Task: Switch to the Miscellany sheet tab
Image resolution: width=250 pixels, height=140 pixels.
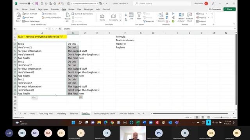Action: 61,114
